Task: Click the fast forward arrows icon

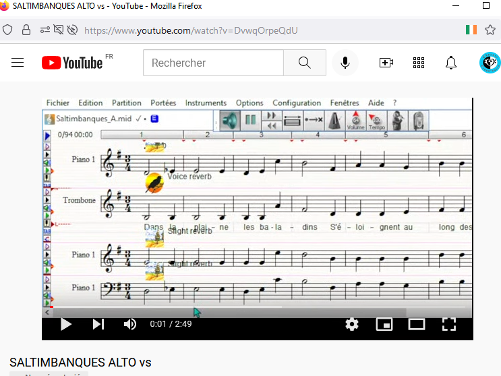Action: (272, 115)
